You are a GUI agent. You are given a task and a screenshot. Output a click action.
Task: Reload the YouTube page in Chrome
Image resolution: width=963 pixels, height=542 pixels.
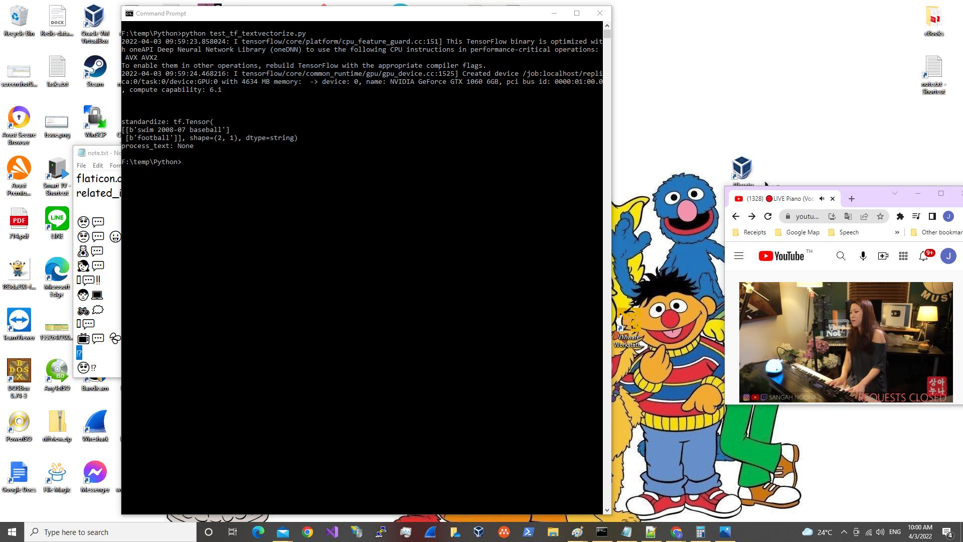tap(768, 216)
